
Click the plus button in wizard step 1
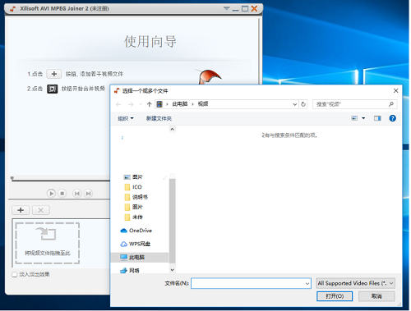point(54,74)
